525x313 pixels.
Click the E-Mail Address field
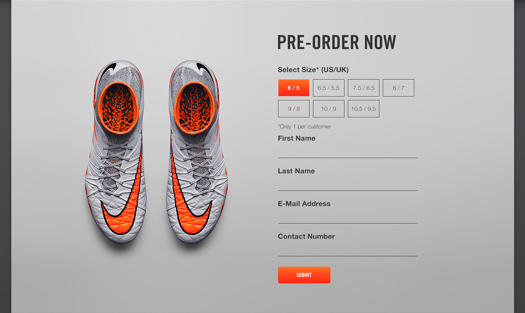click(348, 217)
